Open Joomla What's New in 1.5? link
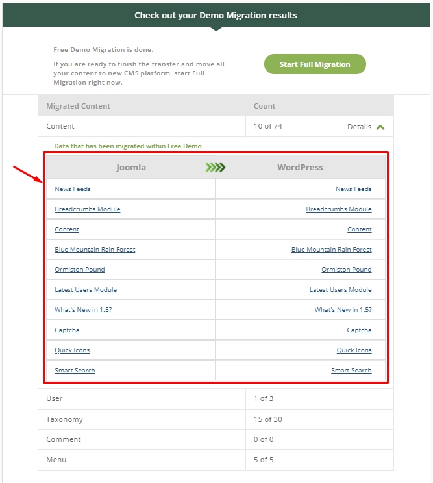The width and height of the screenshot is (433, 483). [x=83, y=310]
